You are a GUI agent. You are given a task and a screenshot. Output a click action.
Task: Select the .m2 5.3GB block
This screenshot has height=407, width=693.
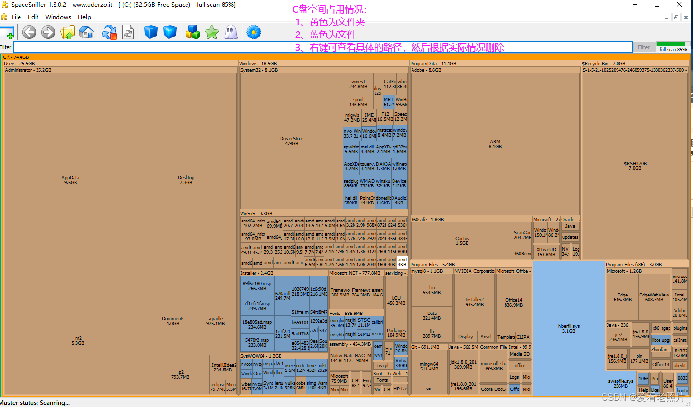tap(78, 340)
